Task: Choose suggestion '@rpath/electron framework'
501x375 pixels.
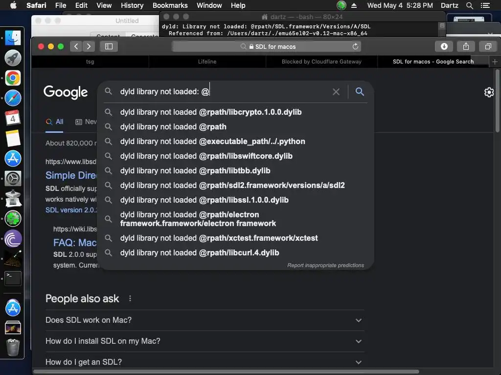Action: click(236, 219)
